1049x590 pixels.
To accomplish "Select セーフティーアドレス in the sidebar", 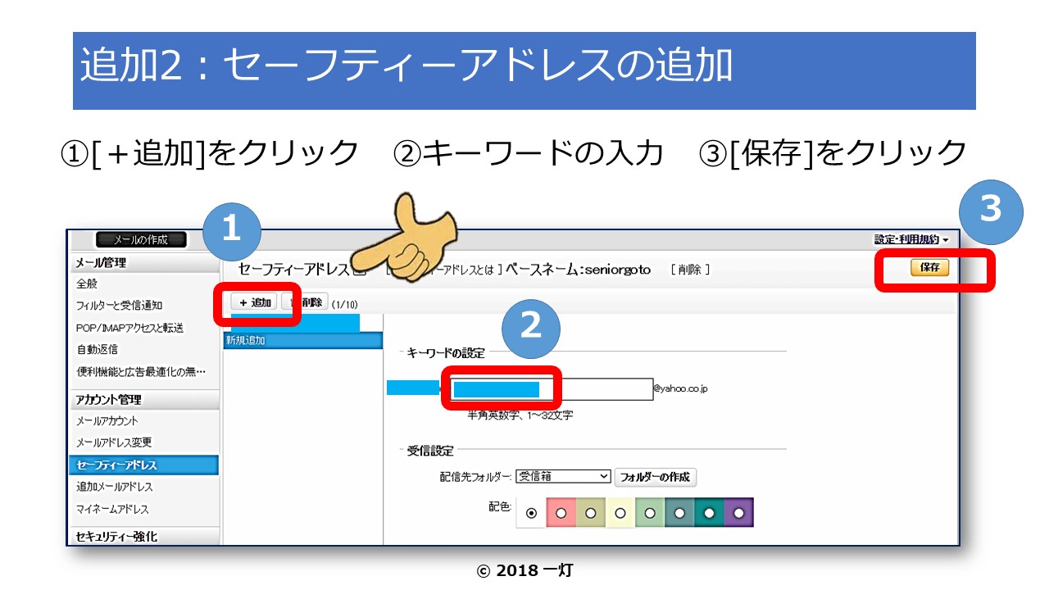I will pos(143,465).
